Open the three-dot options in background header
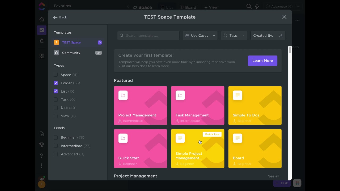Image resolution: width=340 pixels, height=191 pixels. [x=297, y=20]
